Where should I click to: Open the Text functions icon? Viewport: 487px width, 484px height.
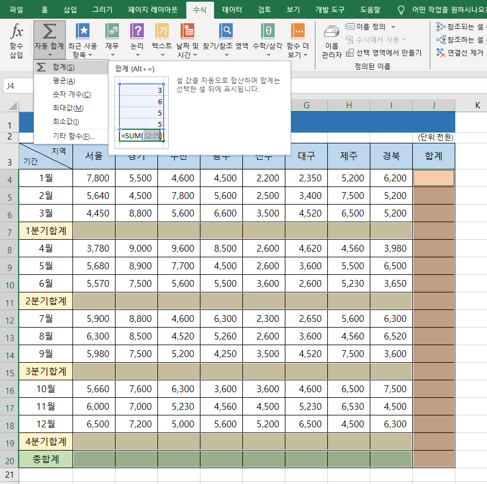coord(162,31)
